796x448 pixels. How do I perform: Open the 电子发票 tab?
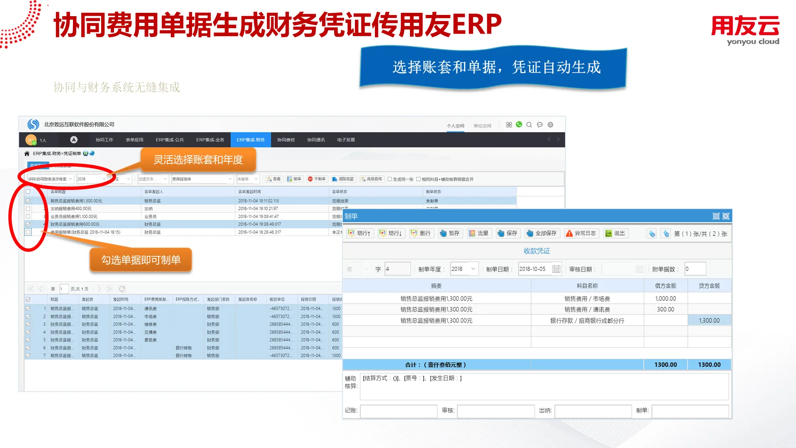pyautogui.click(x=346, y=140)
